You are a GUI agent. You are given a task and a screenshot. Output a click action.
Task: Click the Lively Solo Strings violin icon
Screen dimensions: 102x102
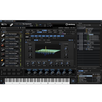[3, 45]
